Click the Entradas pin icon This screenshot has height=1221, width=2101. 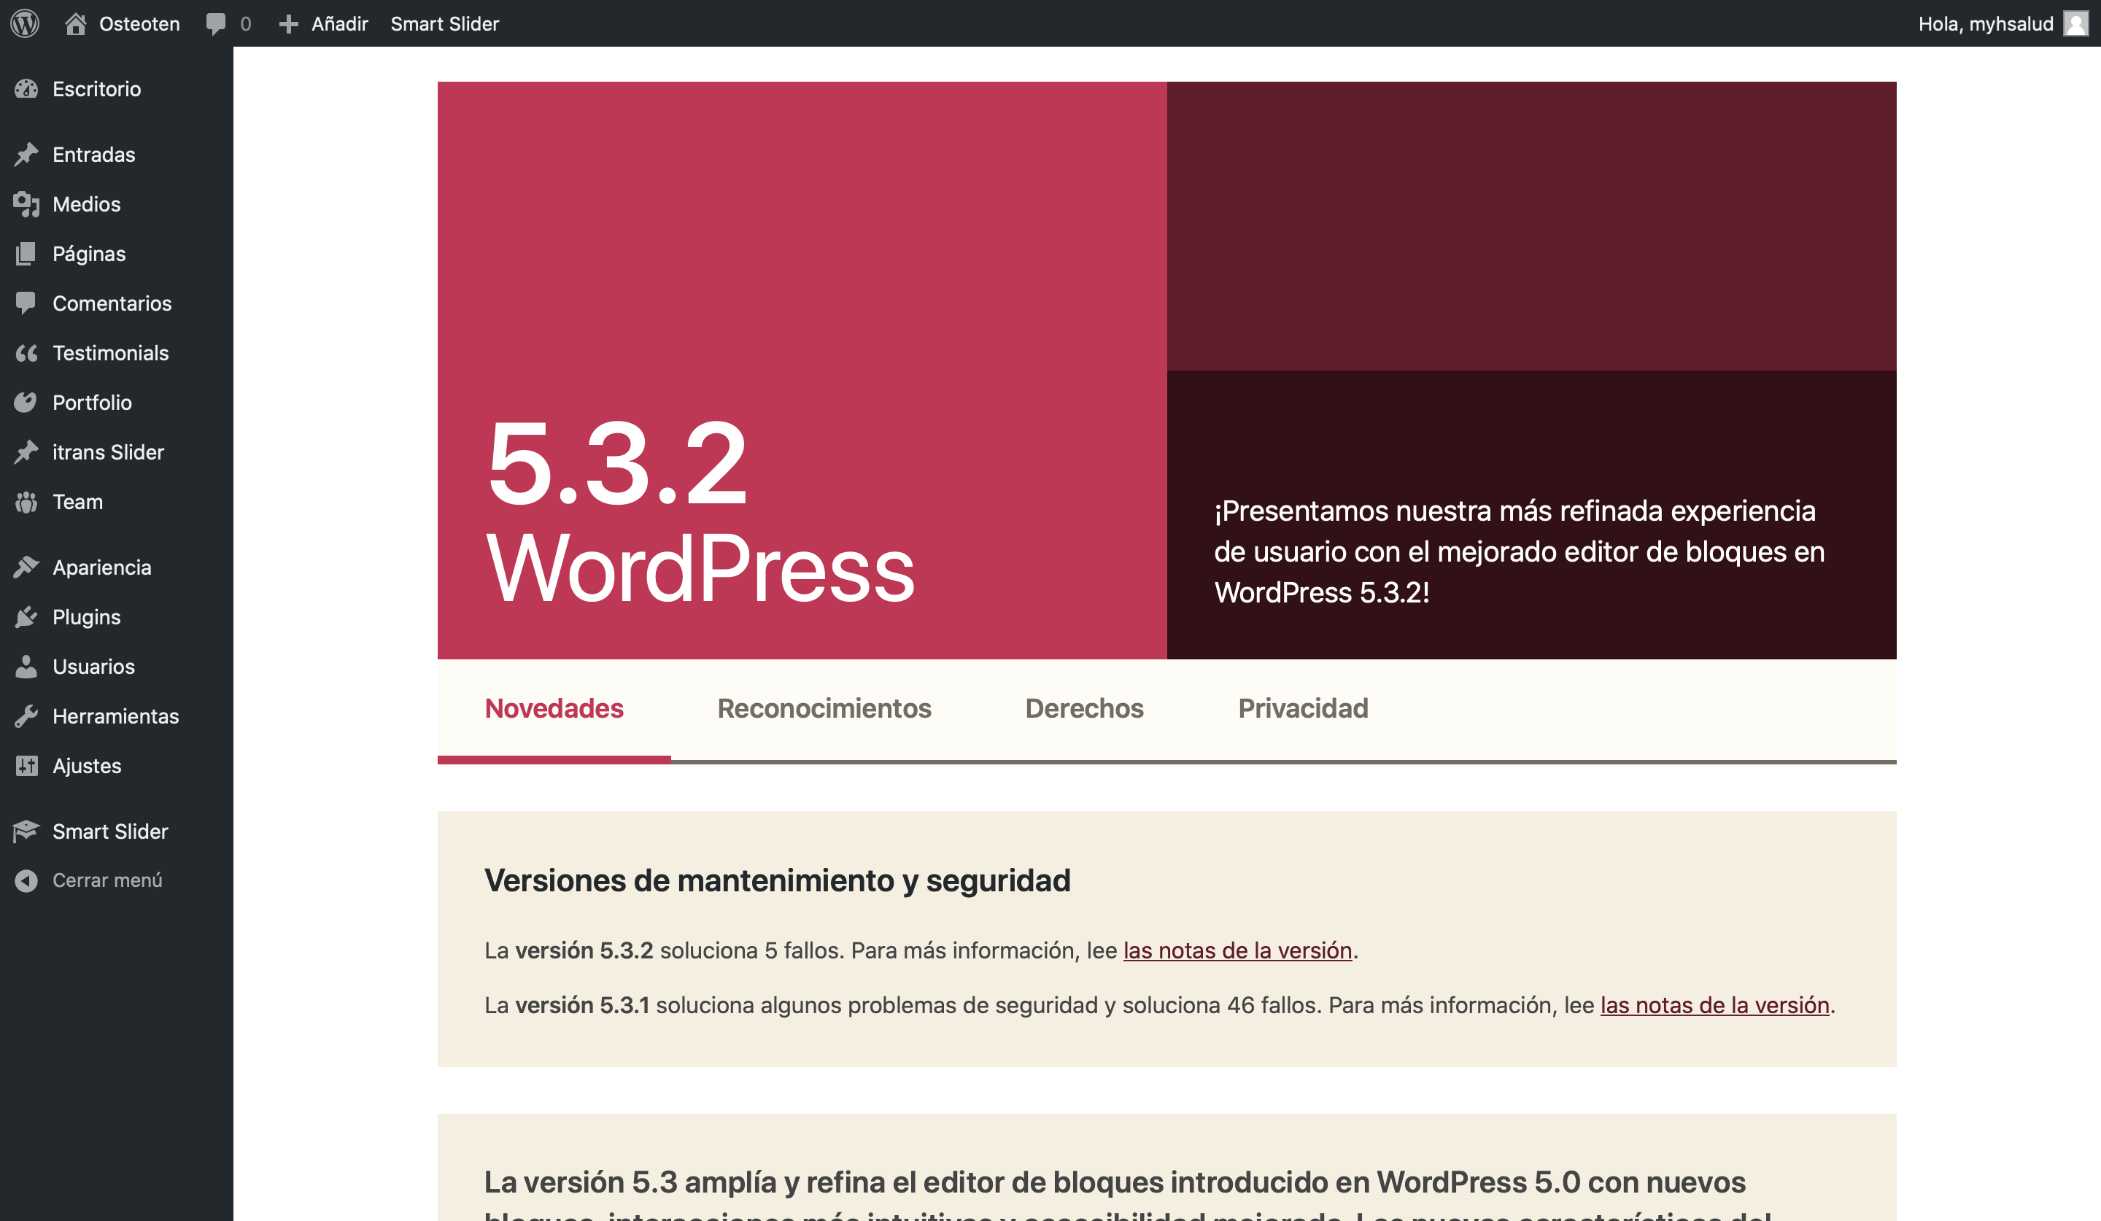point(27,154)
